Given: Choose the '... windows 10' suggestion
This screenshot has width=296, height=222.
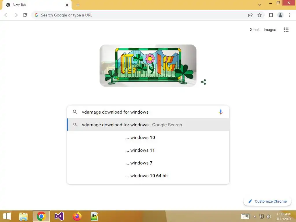Looking at the screenshot, I should click(148, 137).
